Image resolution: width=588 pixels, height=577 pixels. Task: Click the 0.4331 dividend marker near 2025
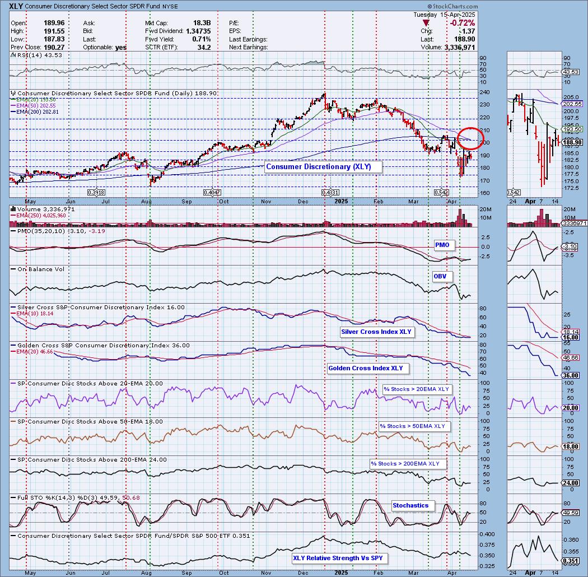[x=330, y=193]
